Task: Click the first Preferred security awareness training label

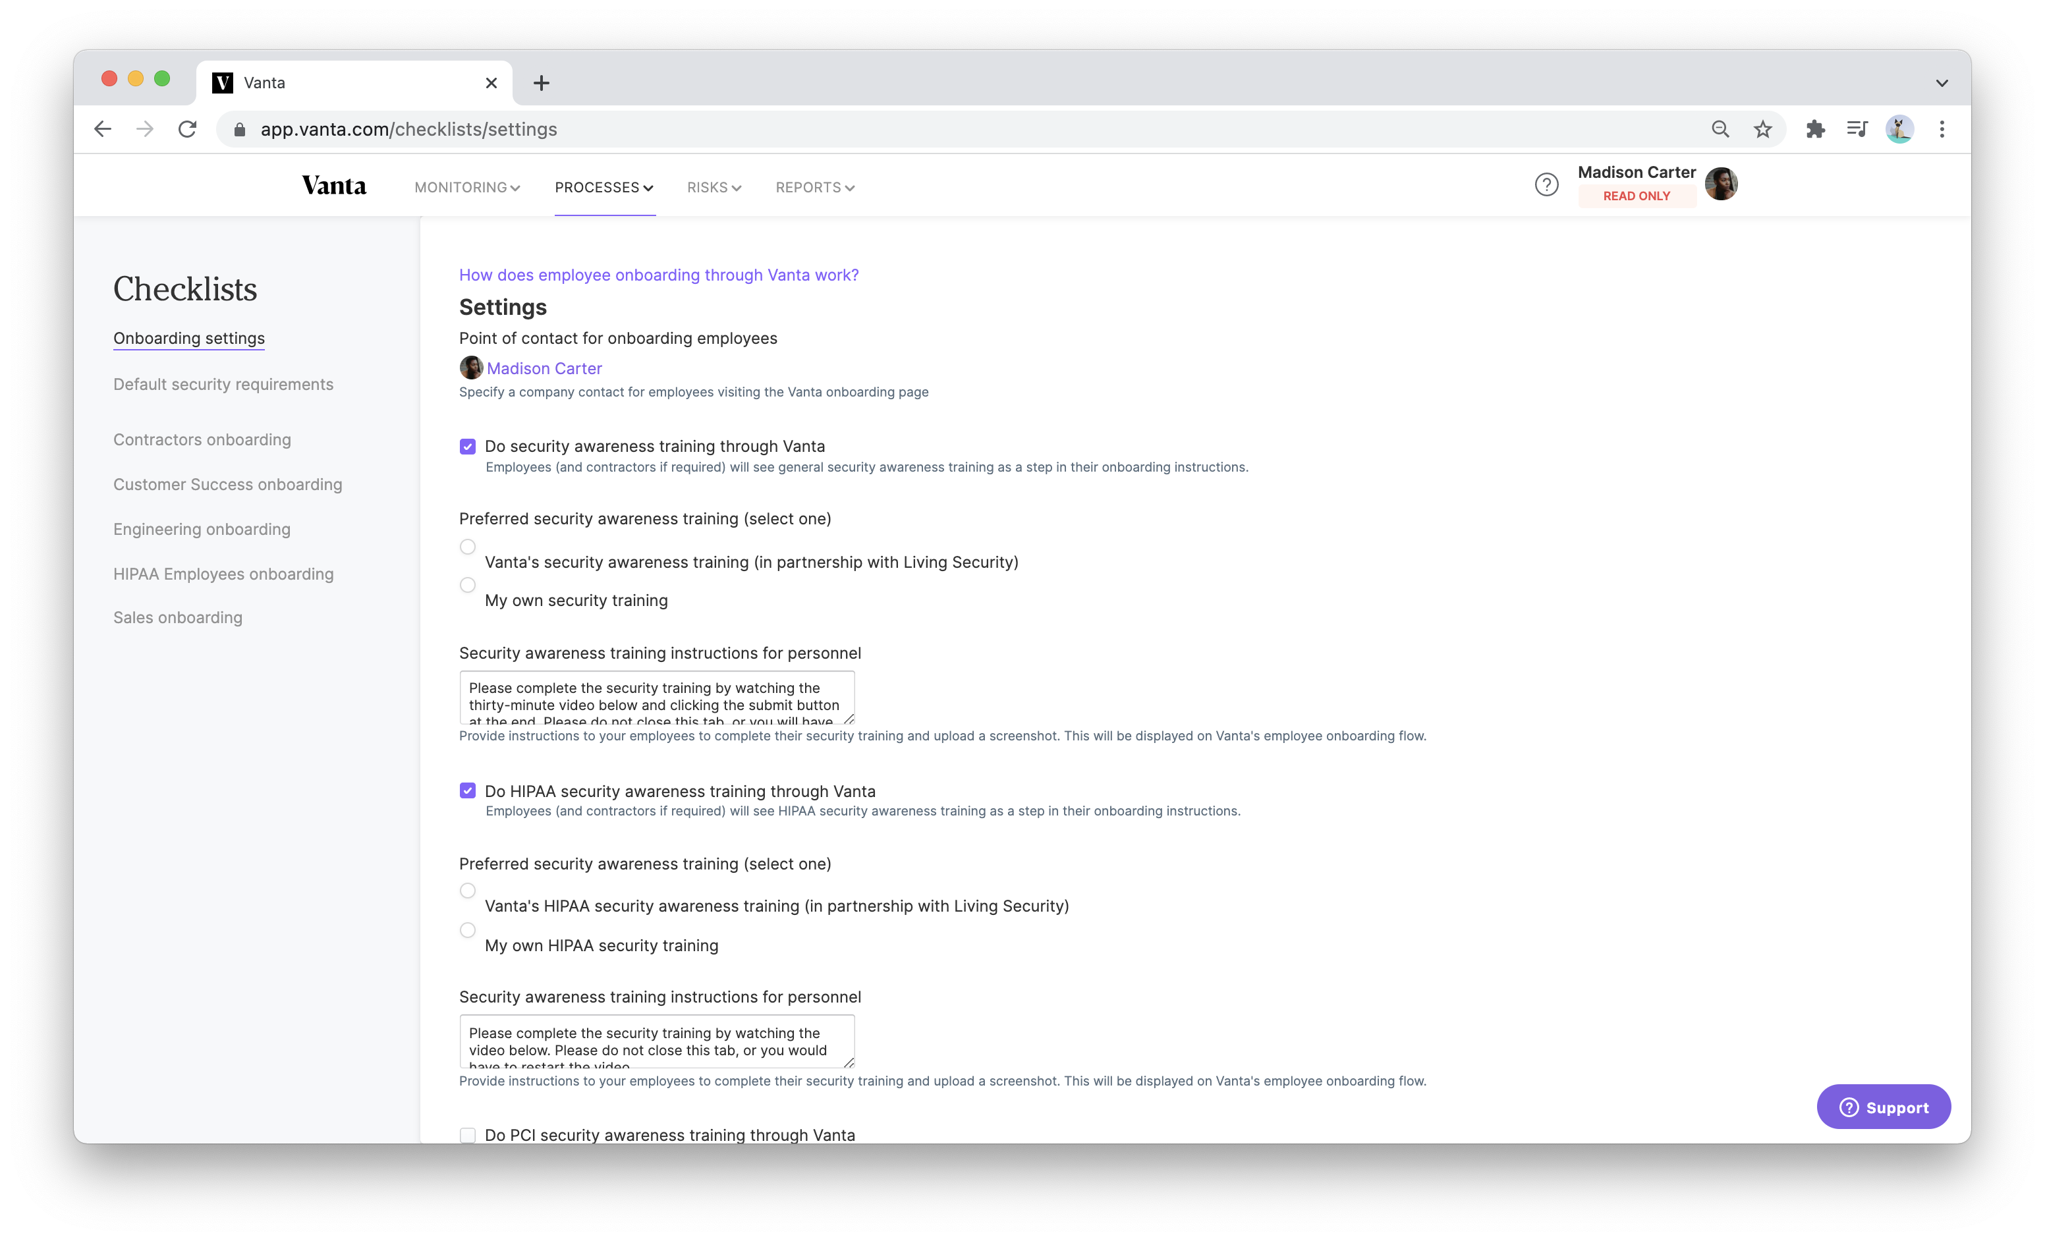Action: click(645, 518)
